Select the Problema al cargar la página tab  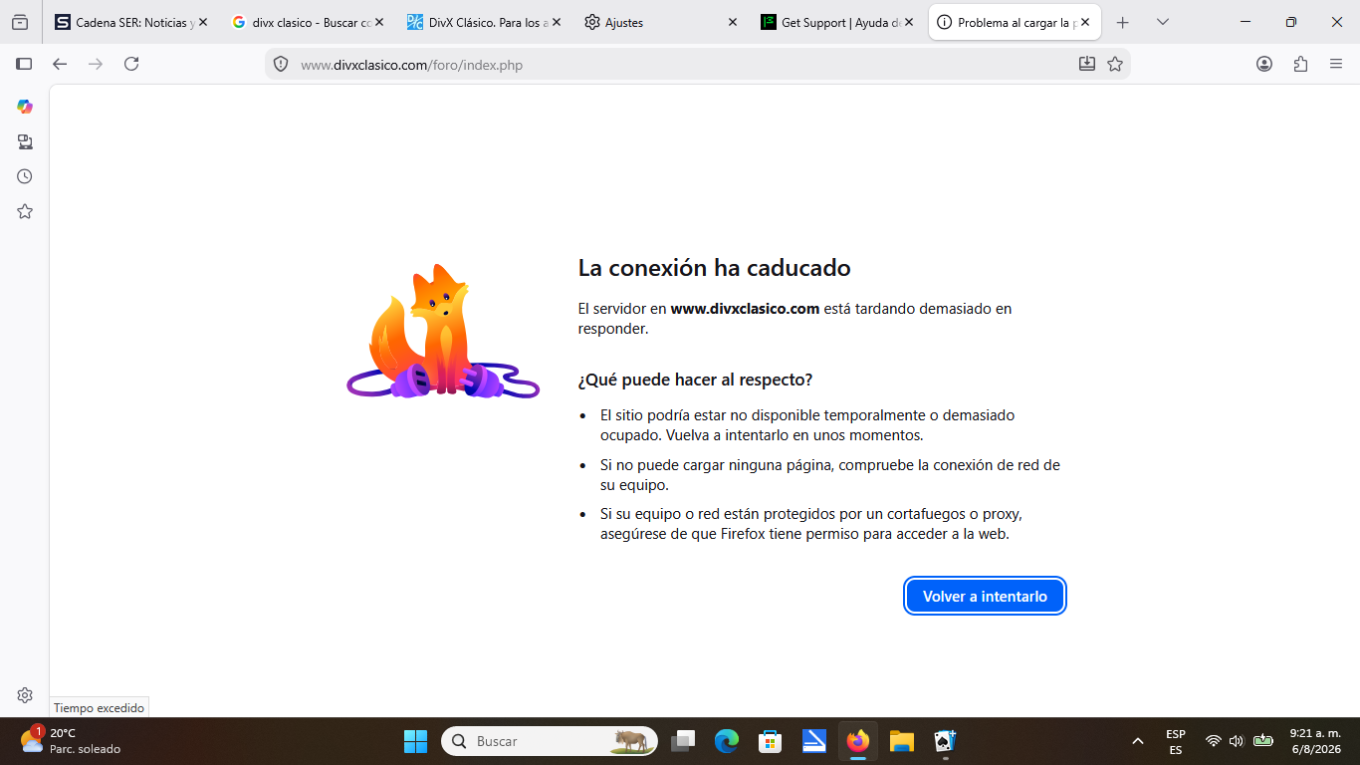coord(1015,22)
